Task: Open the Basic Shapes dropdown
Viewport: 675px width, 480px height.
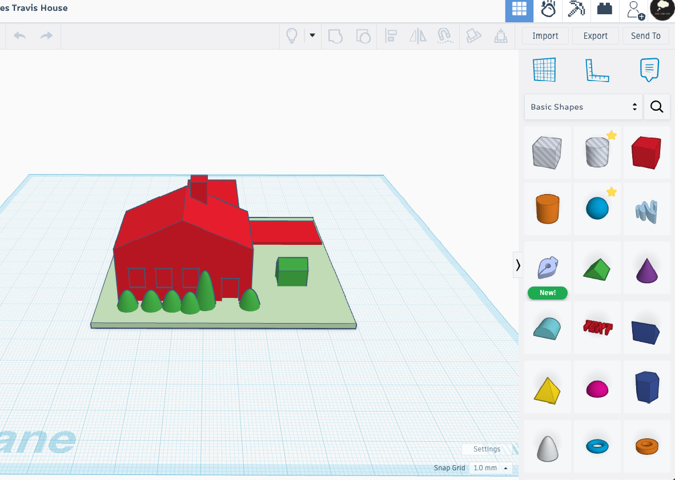Action: pyautogui.click(x=583, y=107)
